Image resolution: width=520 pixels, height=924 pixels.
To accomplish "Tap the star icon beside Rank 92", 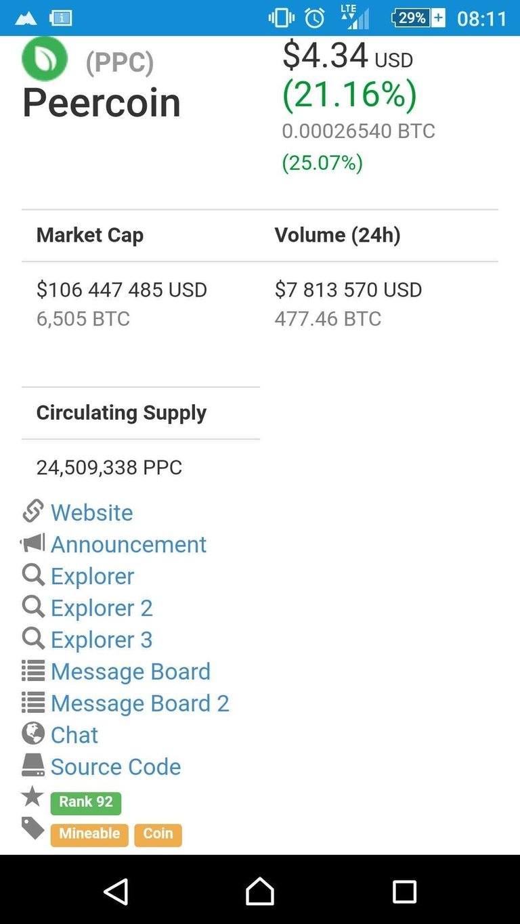I will [32, 797].
